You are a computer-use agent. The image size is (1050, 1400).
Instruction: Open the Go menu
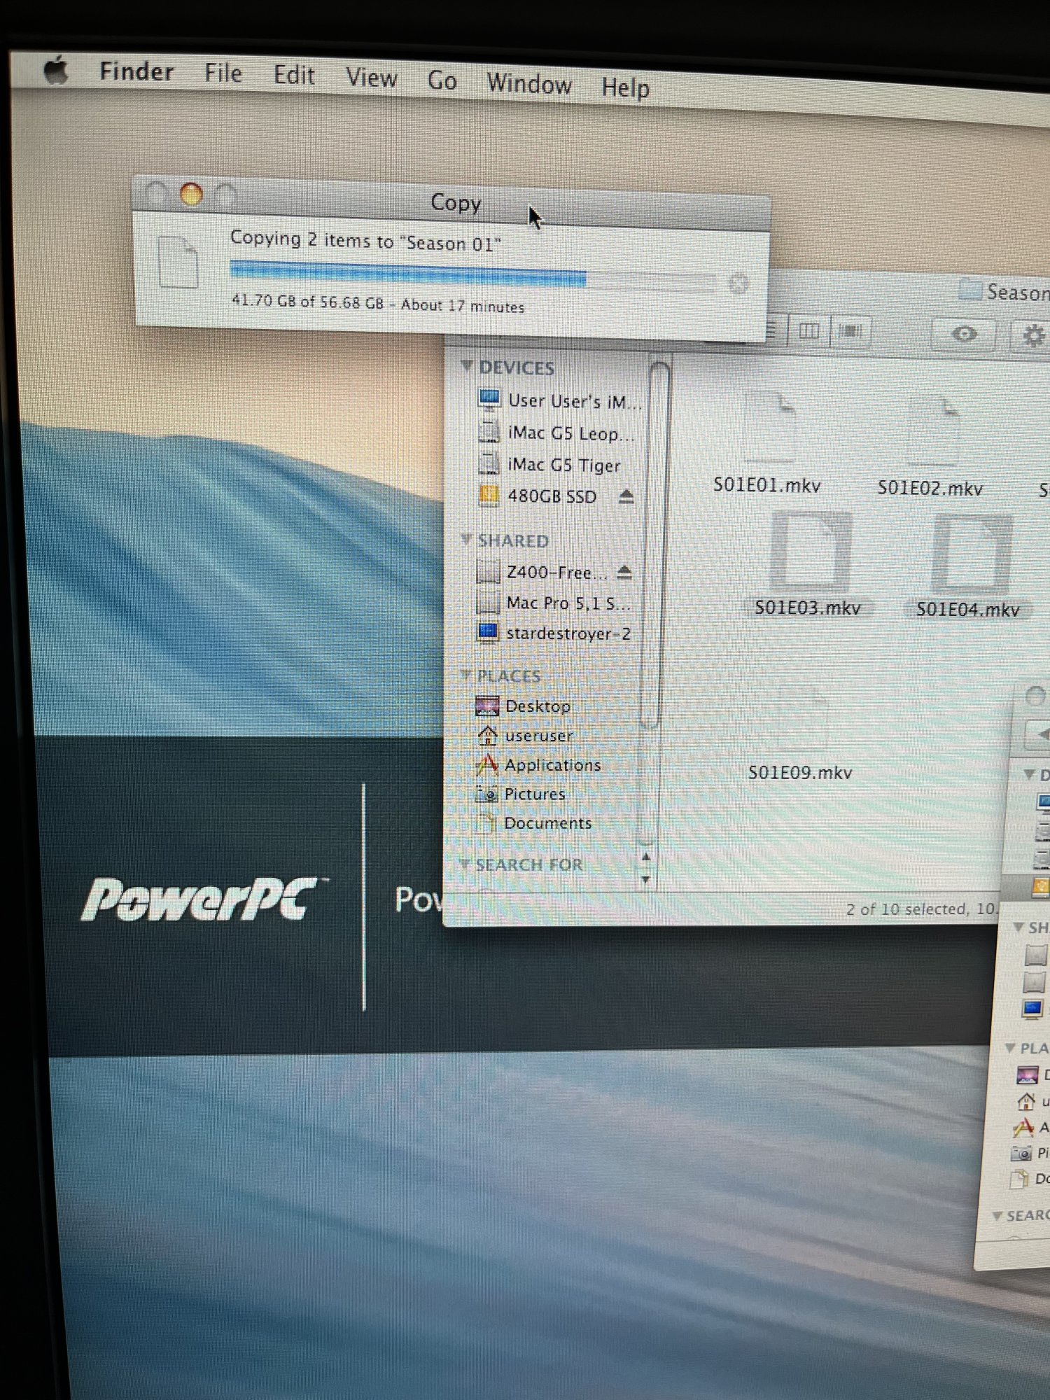pos(442,80)
